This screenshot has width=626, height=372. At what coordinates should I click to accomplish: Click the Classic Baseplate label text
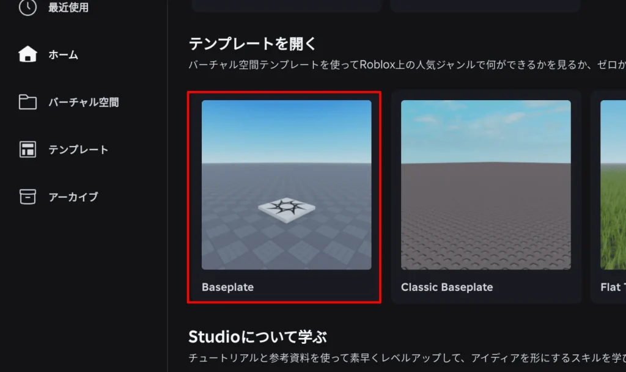(x=447, y=287)
